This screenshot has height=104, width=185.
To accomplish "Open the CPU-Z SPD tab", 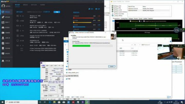I will [59, 65].
